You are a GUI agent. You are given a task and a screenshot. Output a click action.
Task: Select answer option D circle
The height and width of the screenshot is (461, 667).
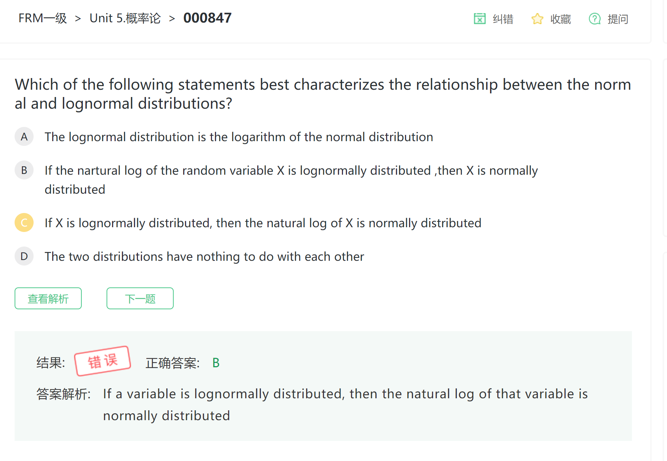[24, 256]
